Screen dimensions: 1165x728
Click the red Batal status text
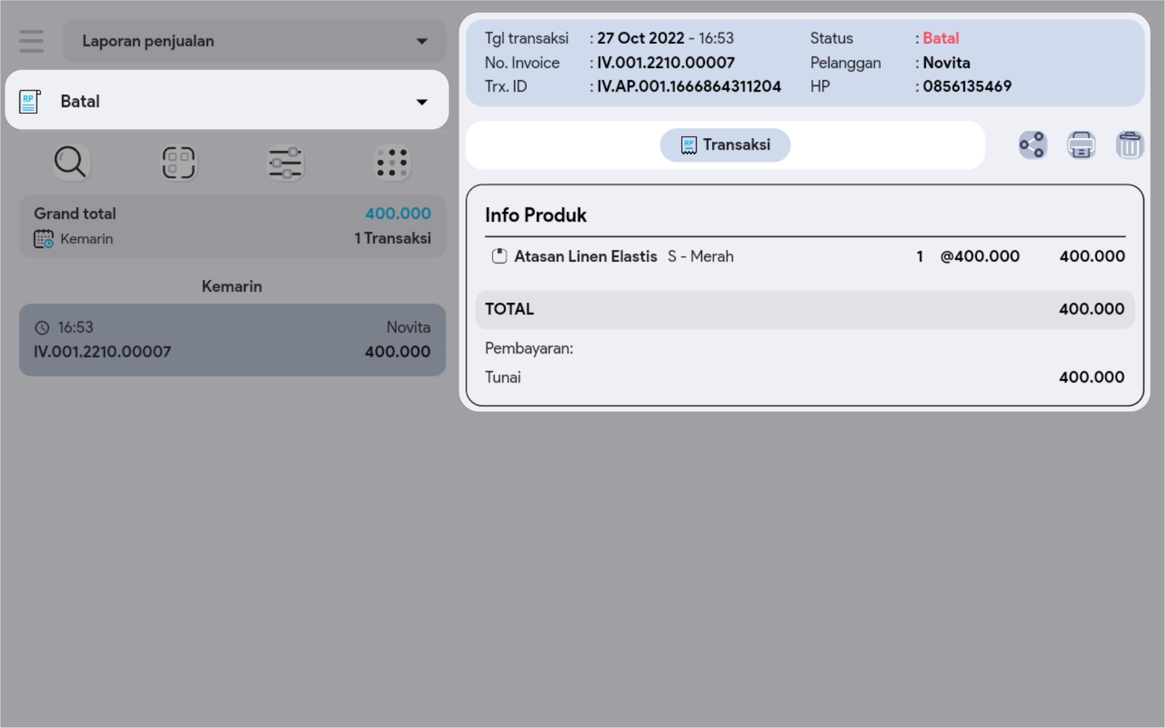point(941,38)
